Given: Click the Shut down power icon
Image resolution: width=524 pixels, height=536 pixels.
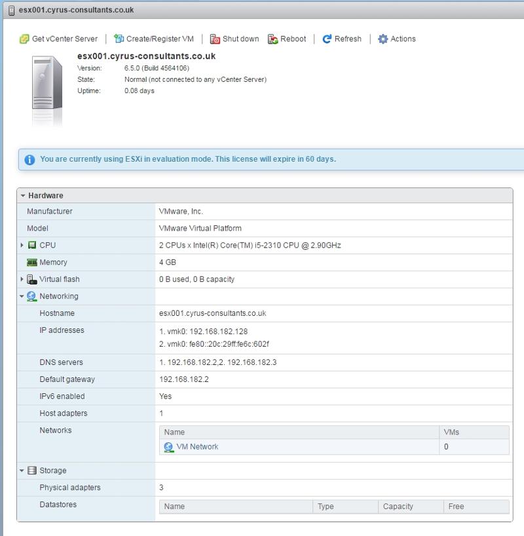Looking at the screenshot, I should pyautogui.click(x=215, y=39).
